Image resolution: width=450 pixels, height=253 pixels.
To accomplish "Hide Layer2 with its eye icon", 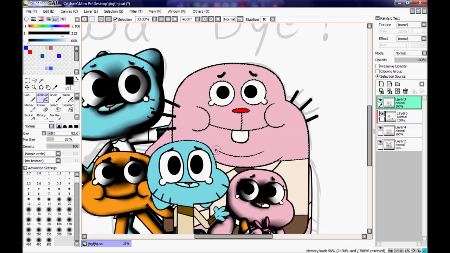I will click(x=380, y=142).
